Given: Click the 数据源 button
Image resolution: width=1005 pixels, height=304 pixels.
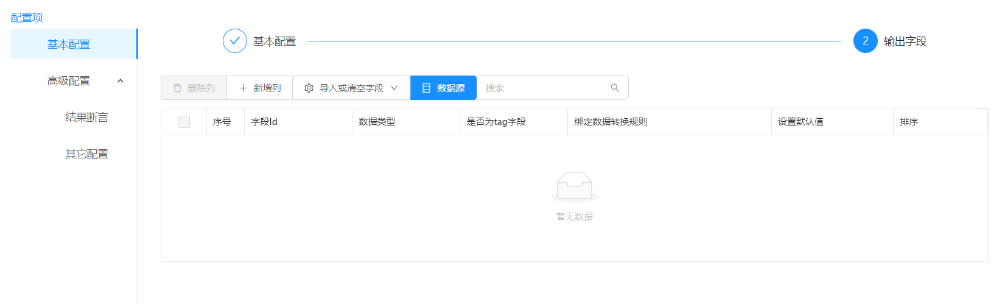Looking at the screenshot, I should click(x=443, y=88).
